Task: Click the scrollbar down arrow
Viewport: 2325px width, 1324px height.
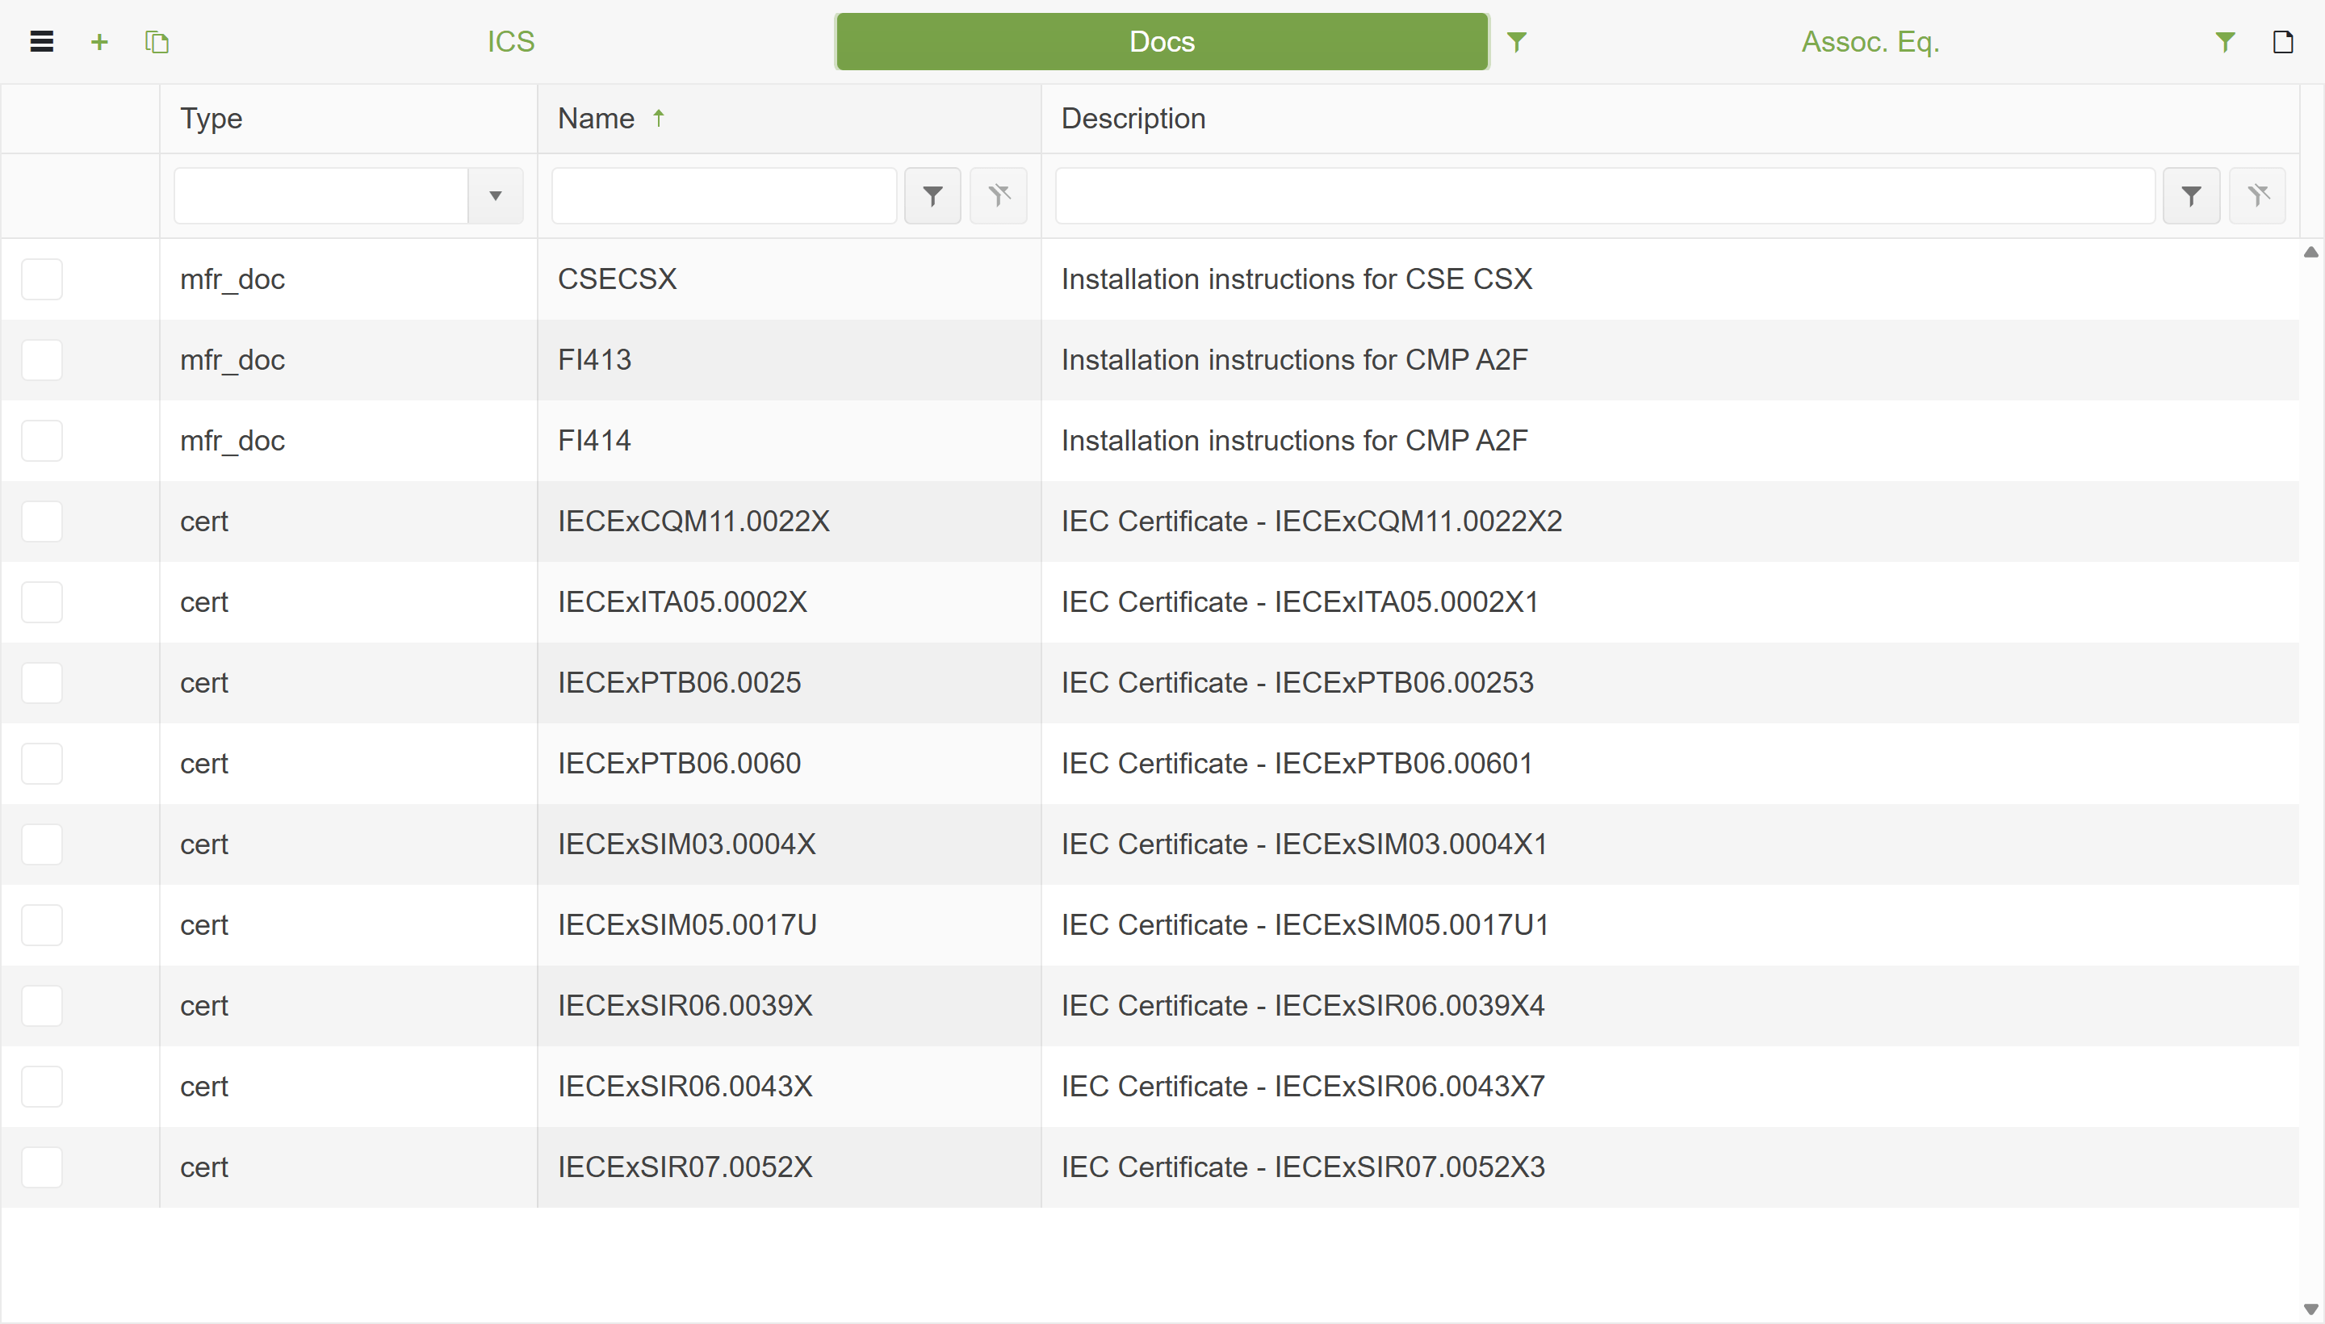Action: (x=2310, y=1309)
